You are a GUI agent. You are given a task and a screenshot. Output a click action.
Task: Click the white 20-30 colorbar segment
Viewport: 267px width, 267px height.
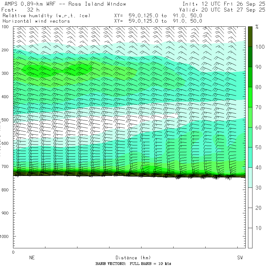tap(250, 198)
